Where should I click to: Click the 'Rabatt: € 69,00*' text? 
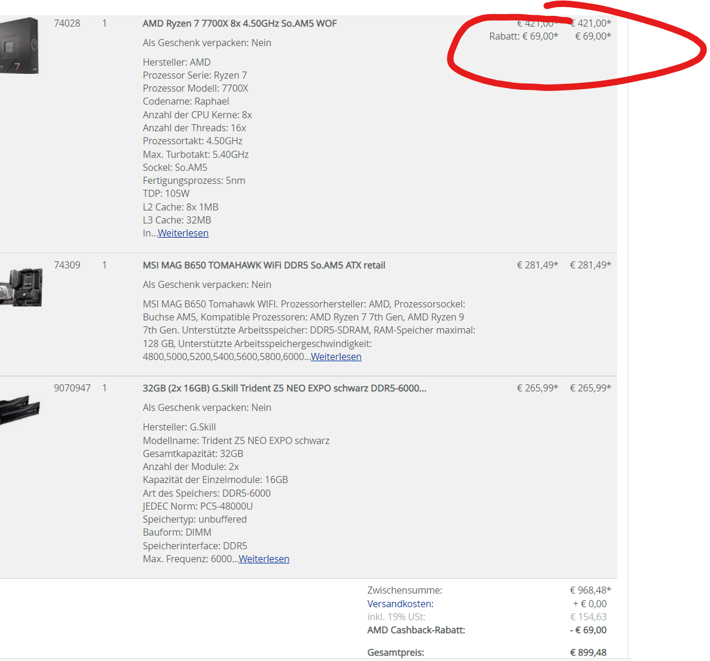click(524, 36)
